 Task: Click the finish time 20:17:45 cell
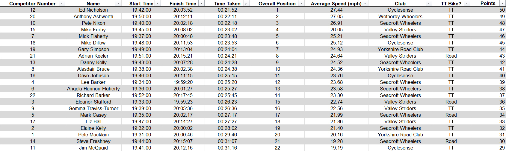coord(183,95)
